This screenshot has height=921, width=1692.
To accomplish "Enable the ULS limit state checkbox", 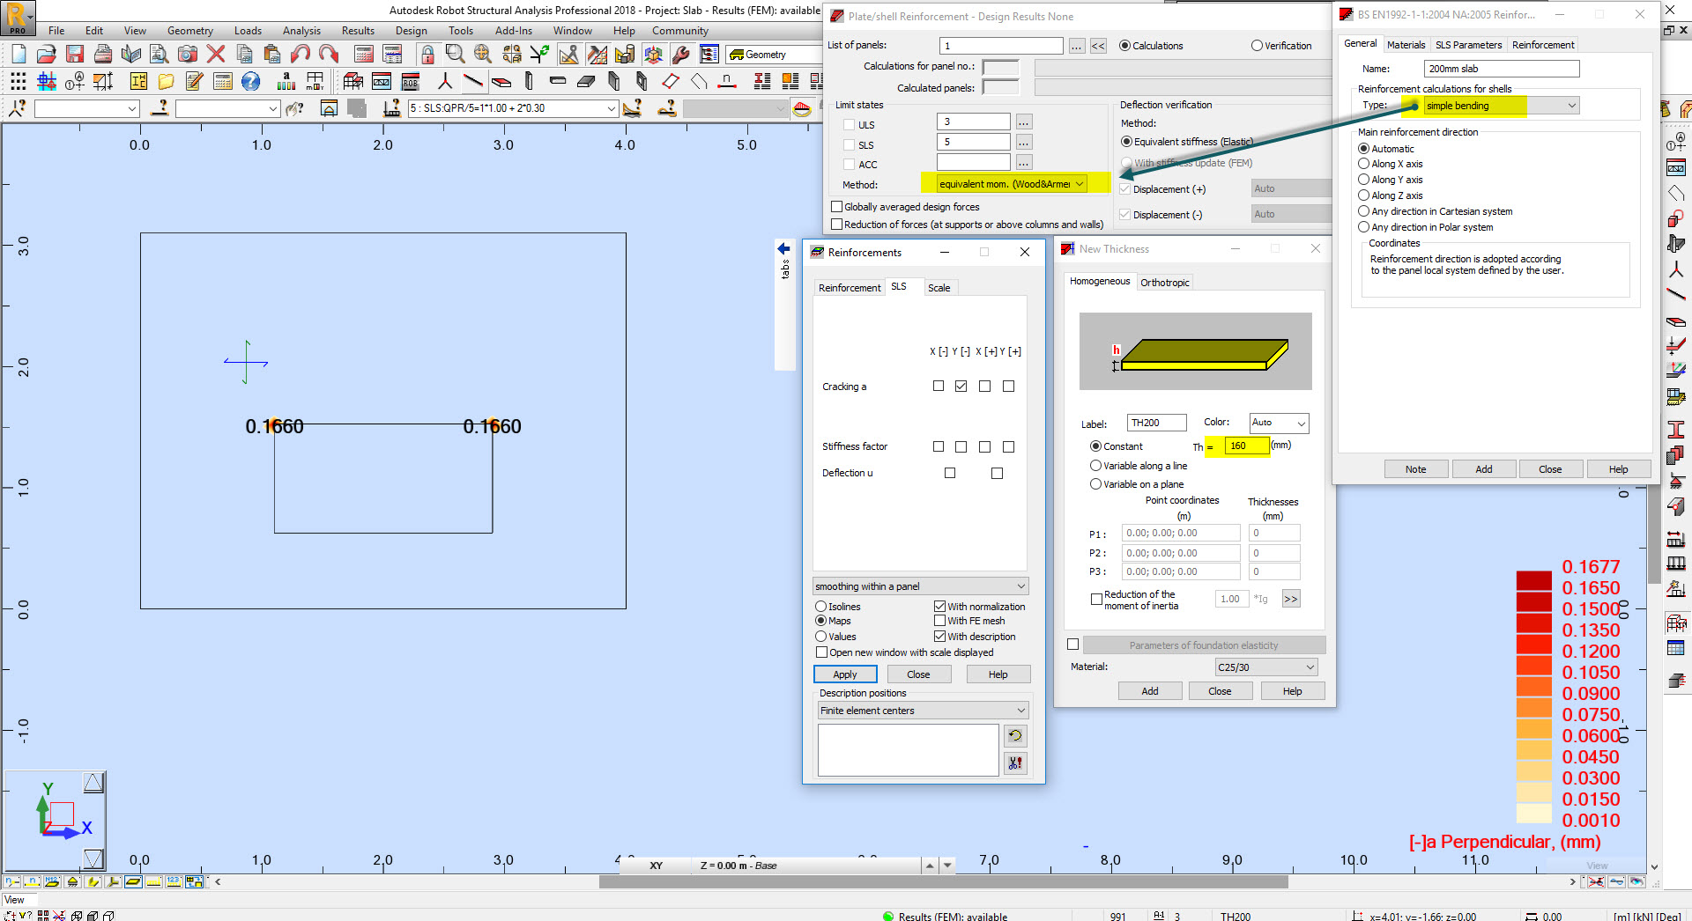I will tap(849, 125).
